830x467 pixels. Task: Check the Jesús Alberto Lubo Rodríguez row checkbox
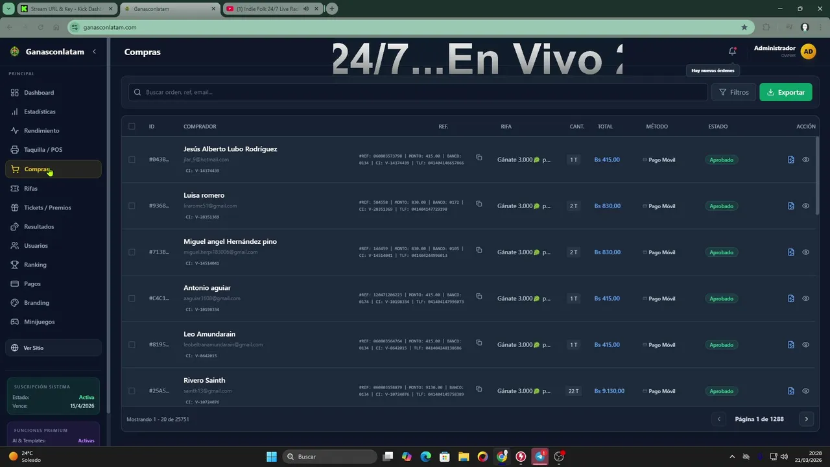coord(132,160)
